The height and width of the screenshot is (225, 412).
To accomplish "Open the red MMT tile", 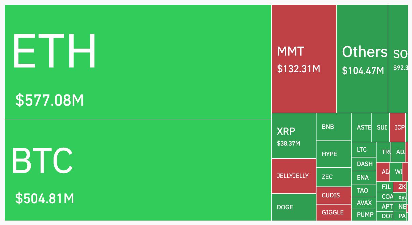I will pos(304,59).
